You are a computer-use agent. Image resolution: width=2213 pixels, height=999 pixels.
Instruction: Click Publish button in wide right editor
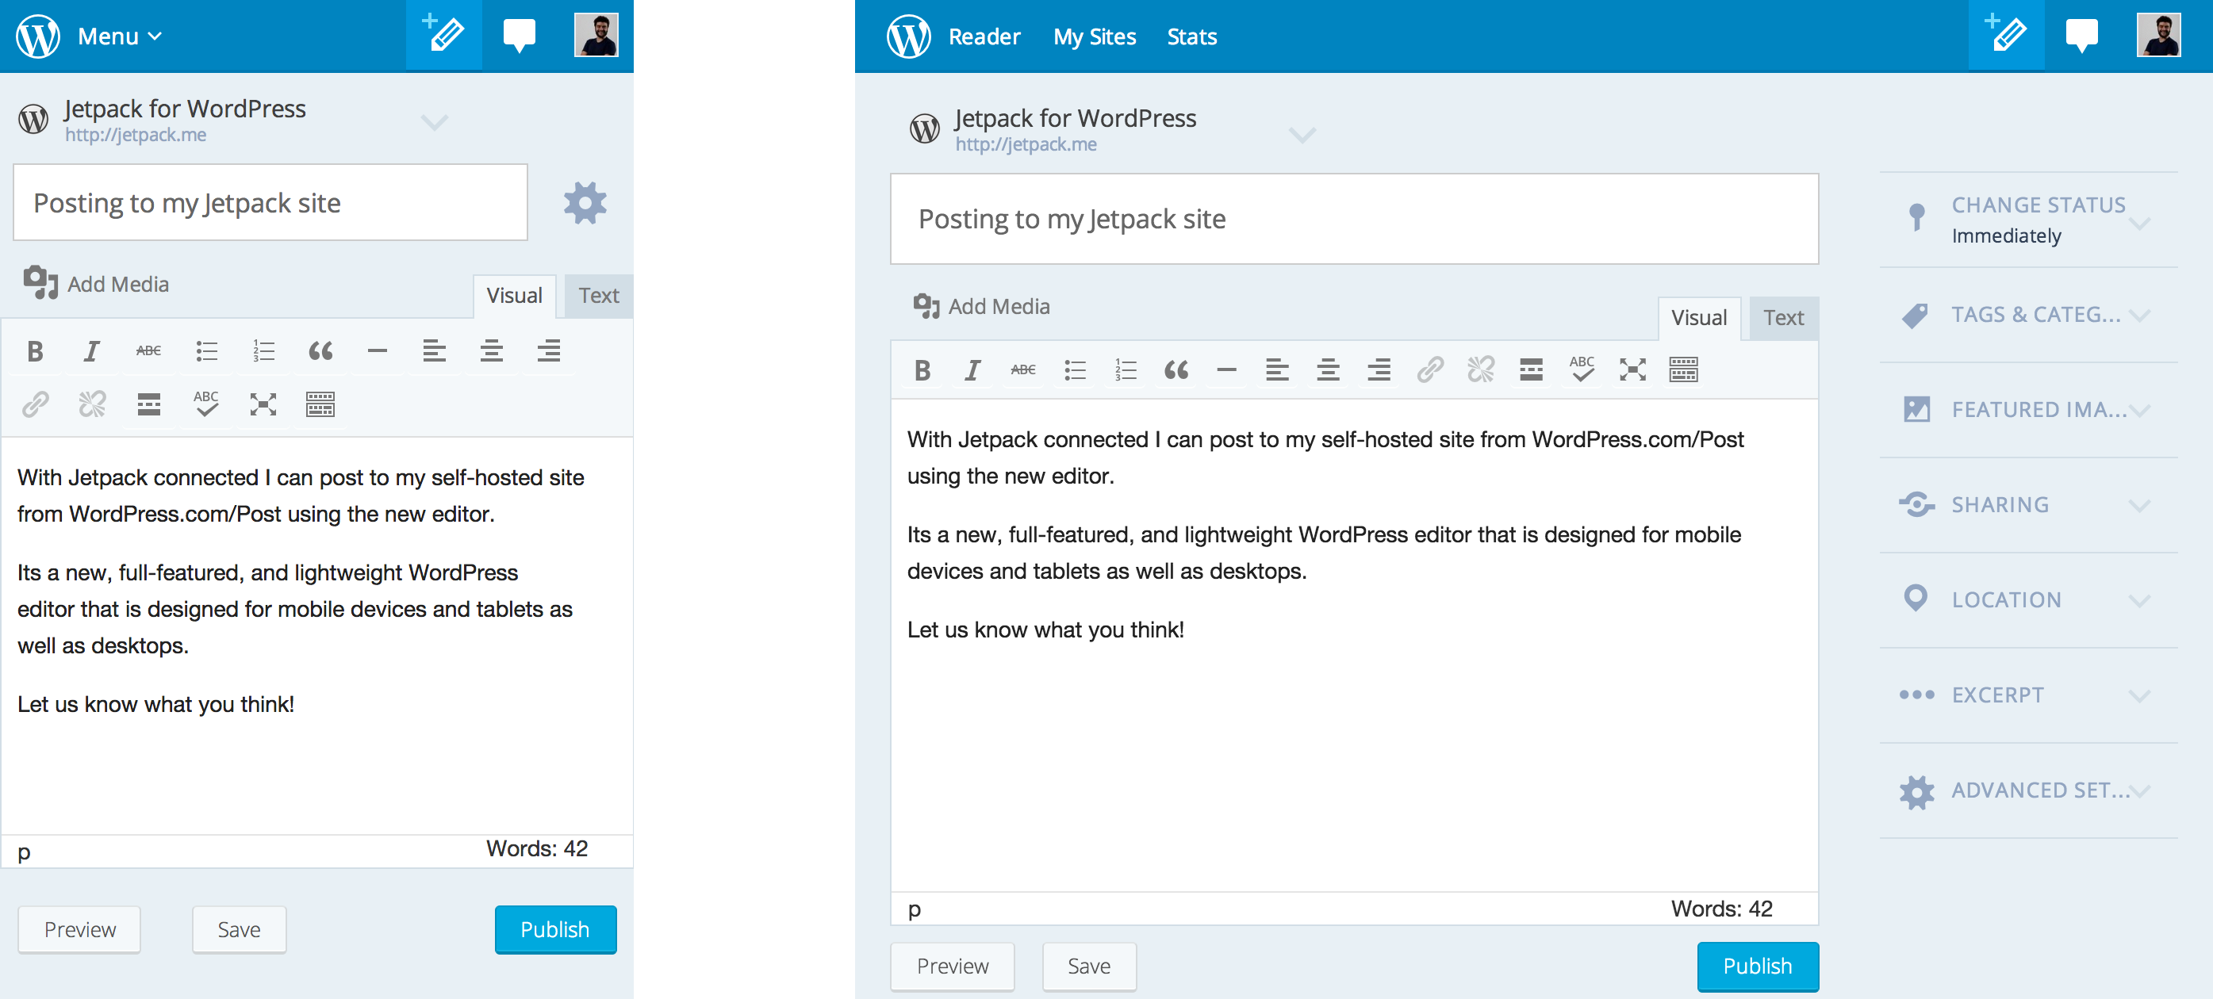[x=1757, y=966]
